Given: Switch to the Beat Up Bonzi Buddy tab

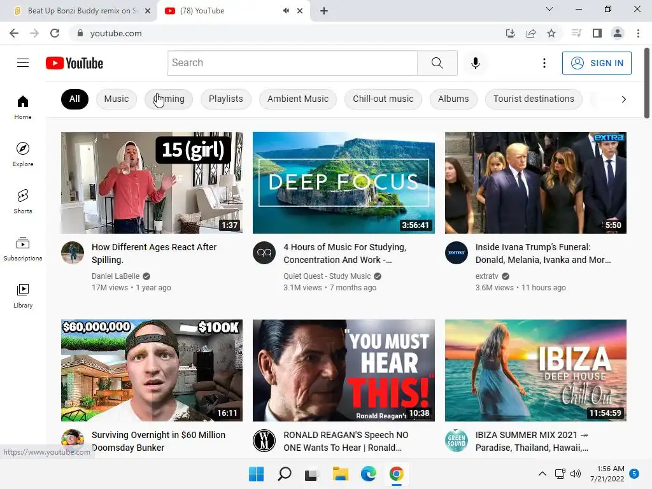Looking at the screenshot, I should (x=78, y=11).
